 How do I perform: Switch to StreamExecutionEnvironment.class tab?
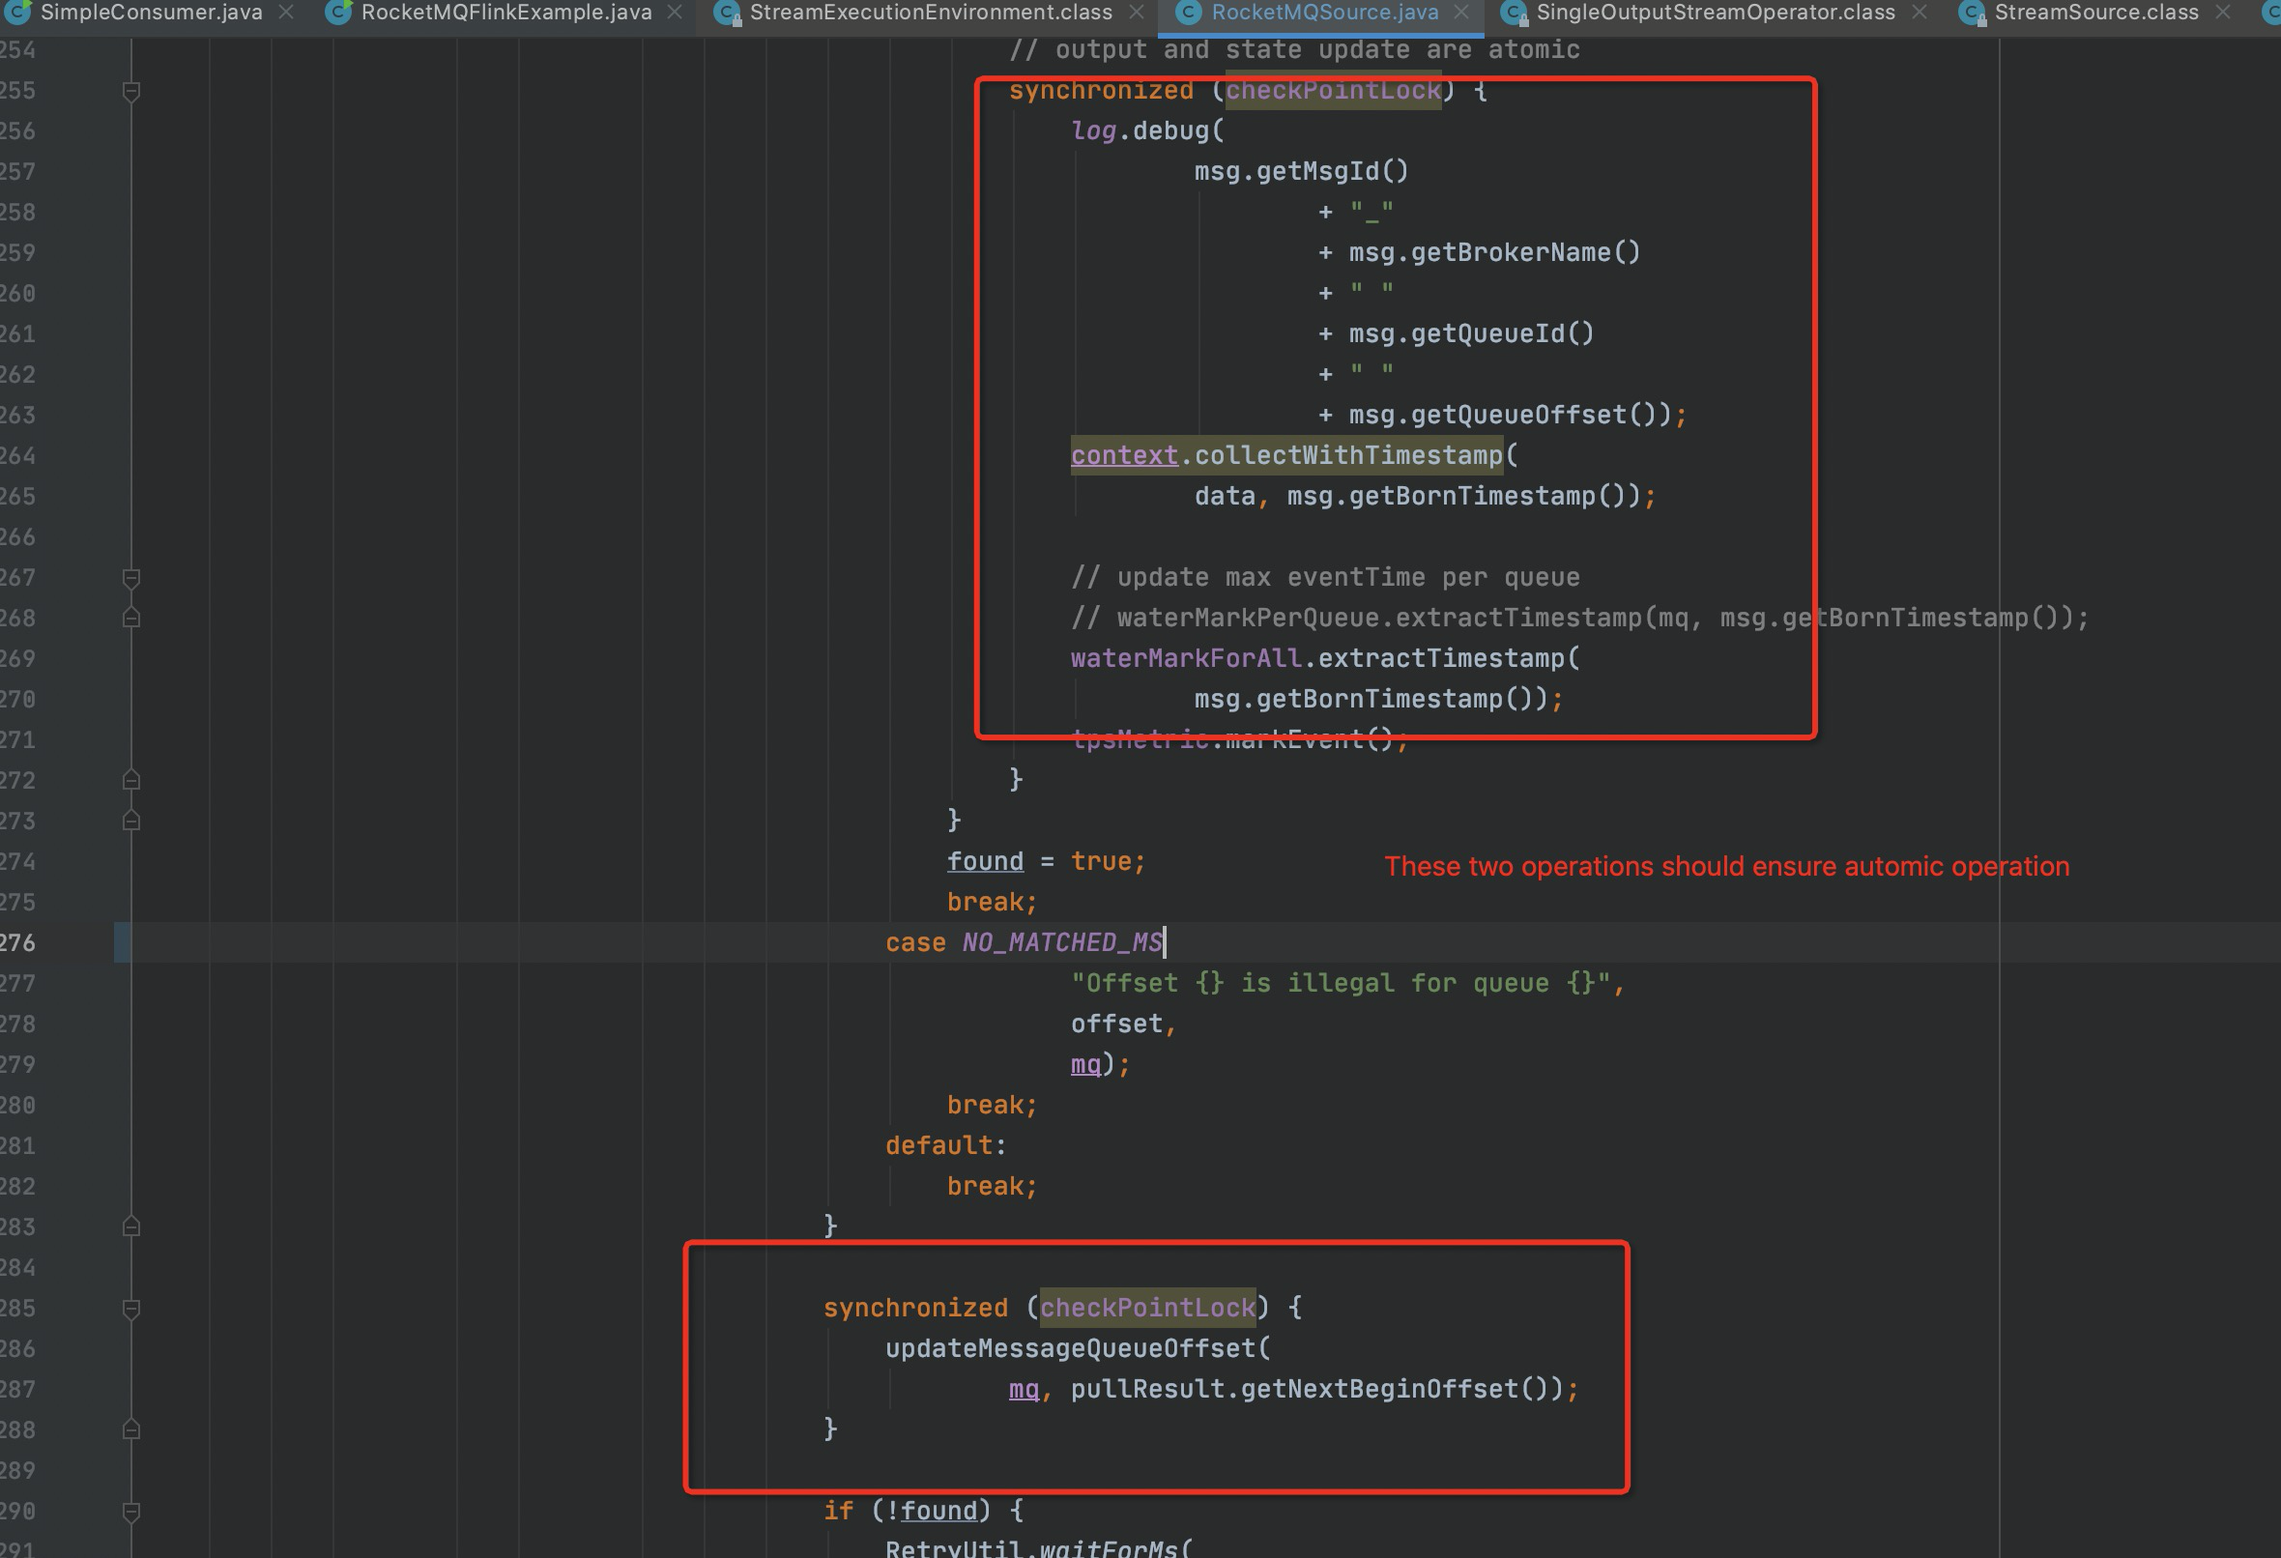click(931, 13)
